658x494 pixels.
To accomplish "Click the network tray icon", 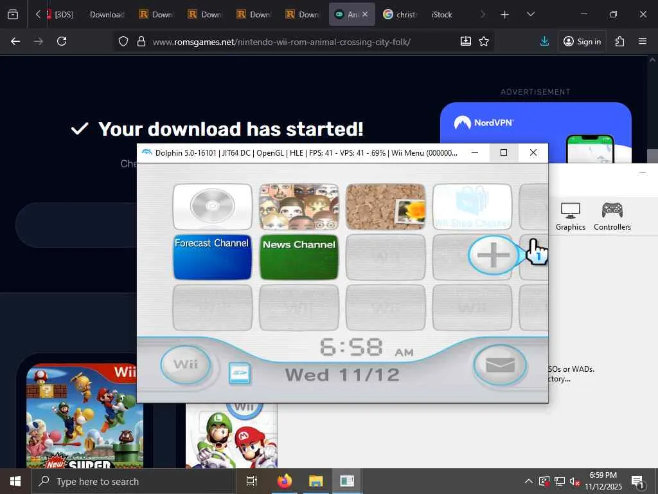I will tap(560, 481).
